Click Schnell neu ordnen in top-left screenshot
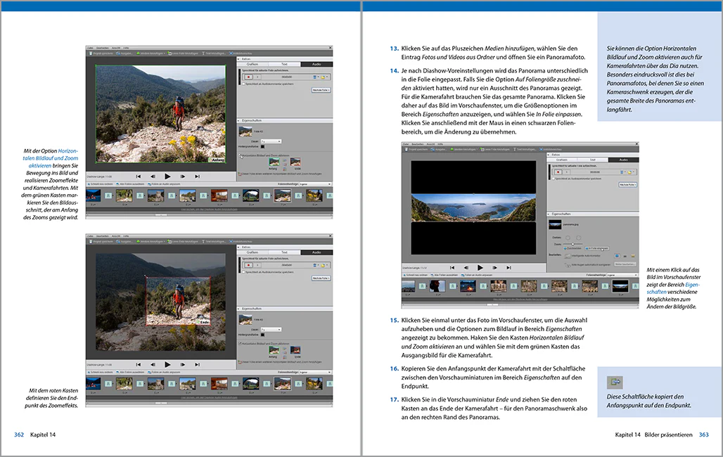Image resolution: width=723 pixels, height=457 pixels. 100,184
